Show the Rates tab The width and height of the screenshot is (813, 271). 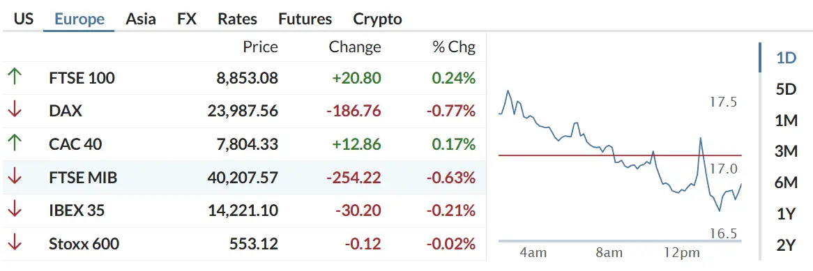238,20
